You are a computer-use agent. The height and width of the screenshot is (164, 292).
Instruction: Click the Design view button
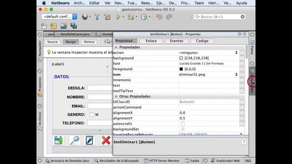[x=71, y=41]
